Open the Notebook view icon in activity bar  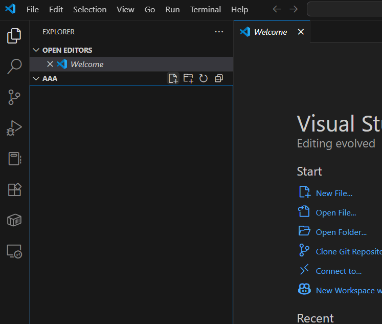(15, 159)
